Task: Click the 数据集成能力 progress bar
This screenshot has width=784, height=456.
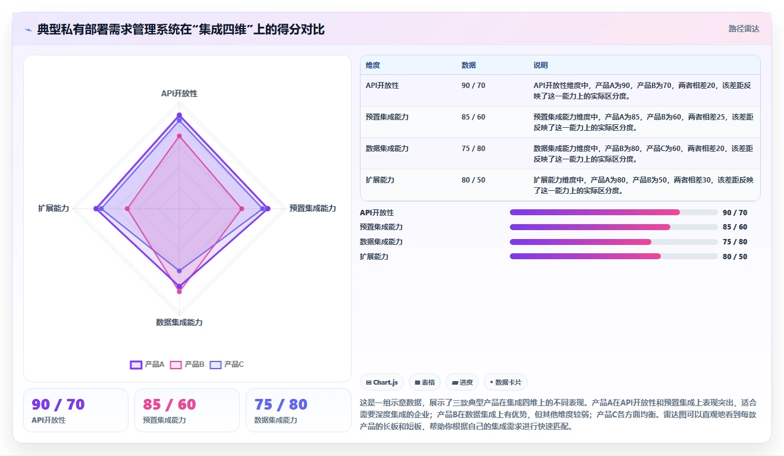Action: point(613,242)
